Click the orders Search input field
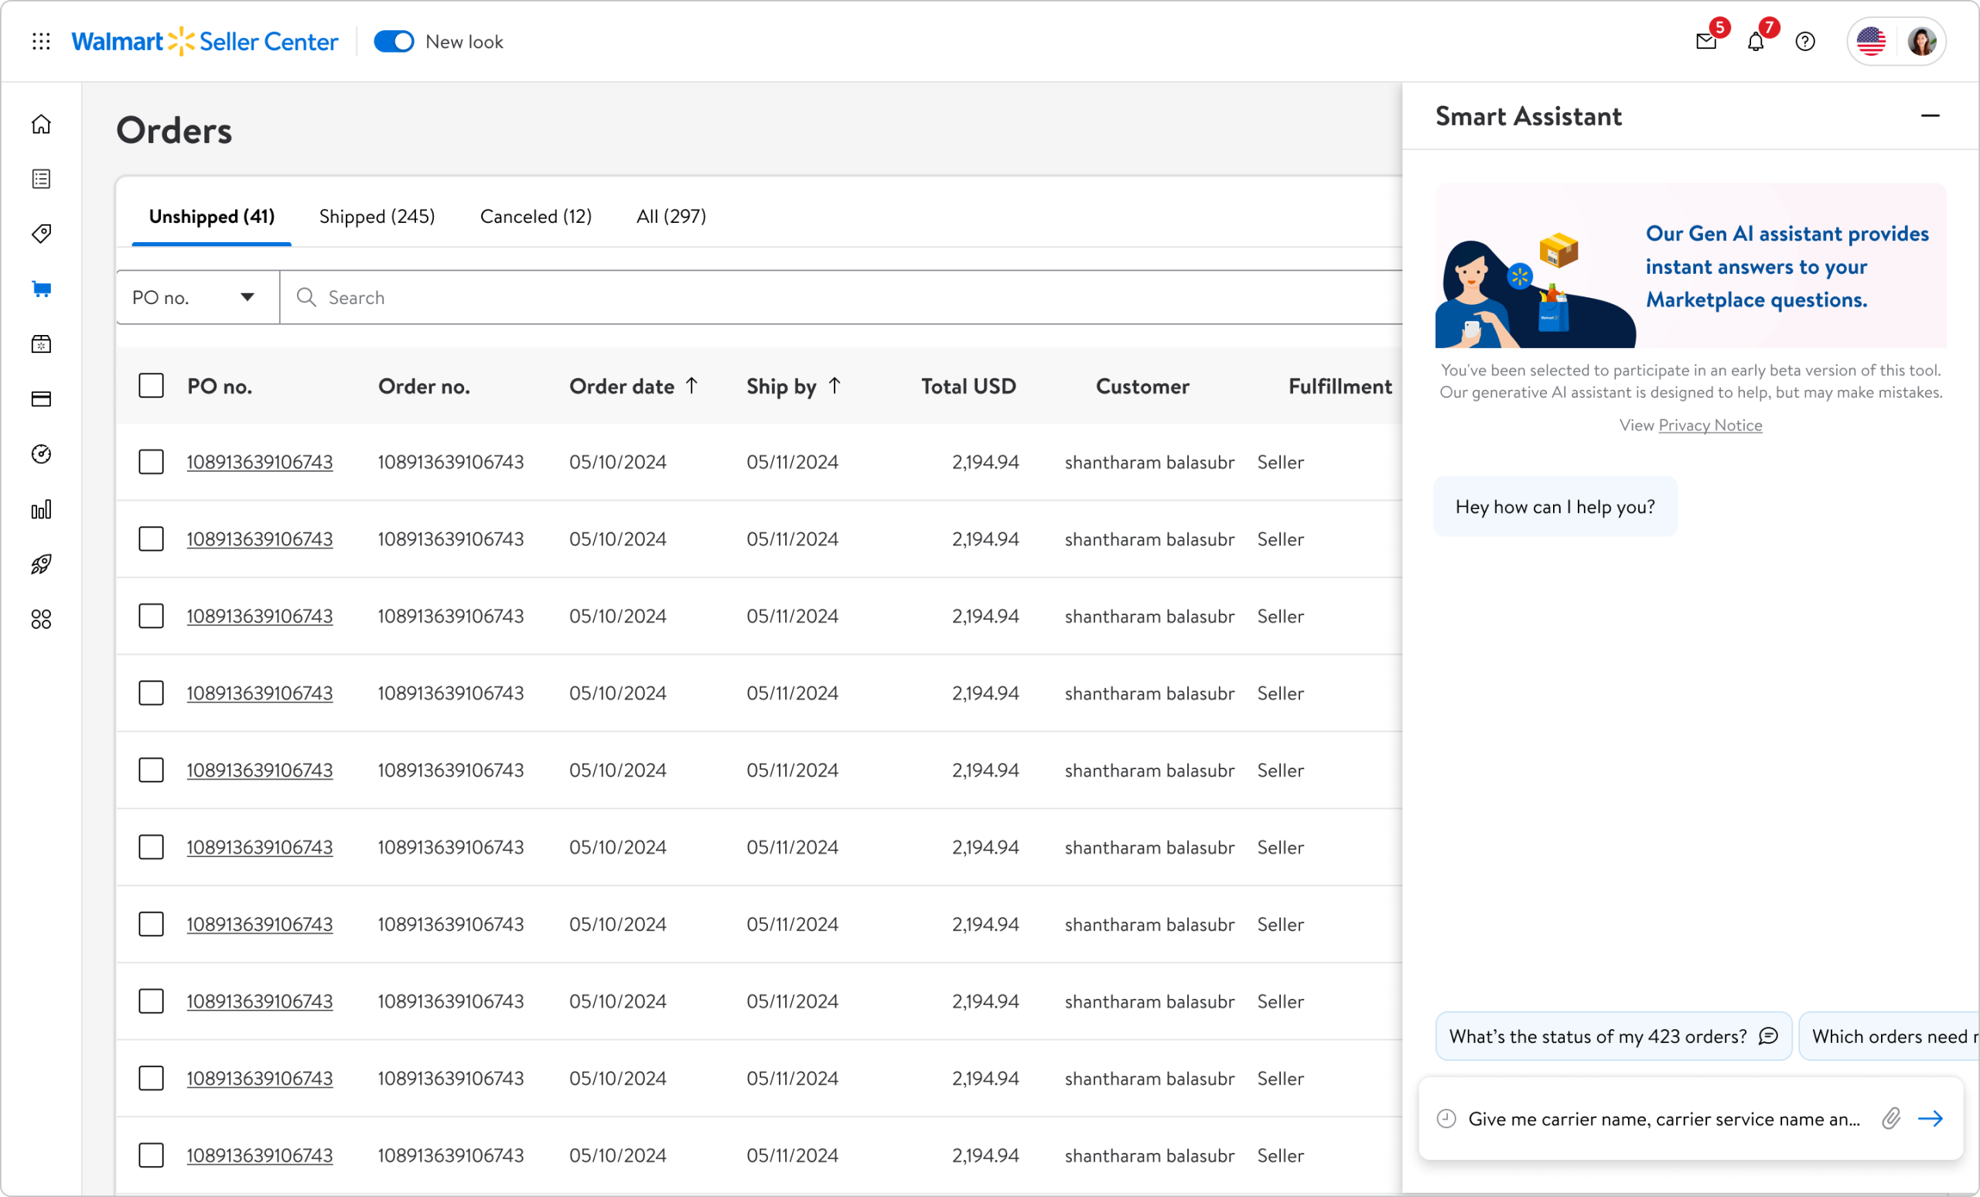Screen dimensions: 1980x1197 point(804,297)
